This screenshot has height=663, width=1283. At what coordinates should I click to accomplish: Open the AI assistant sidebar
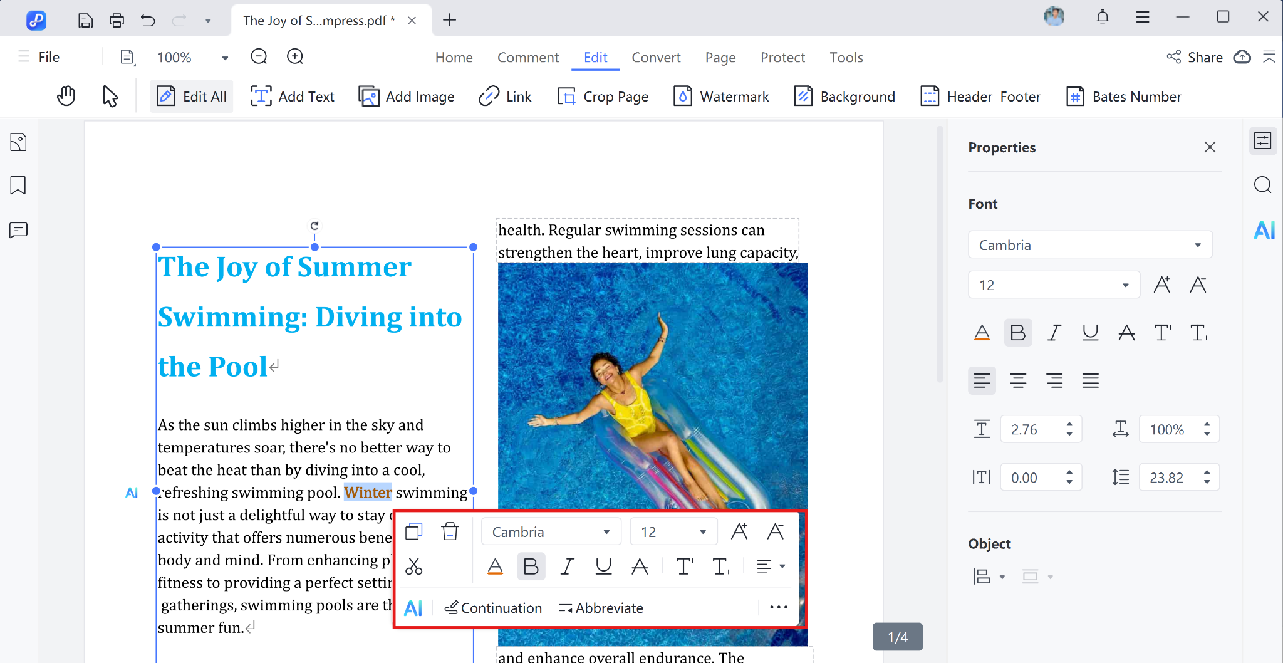pos(1264,230)
